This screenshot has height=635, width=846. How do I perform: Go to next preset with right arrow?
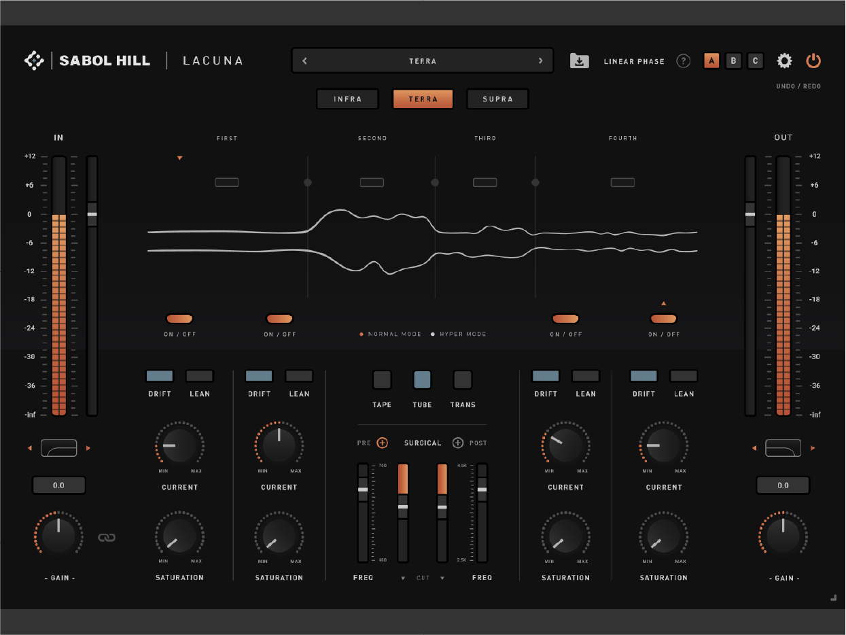pyautogui.click(x=541, y=61)
